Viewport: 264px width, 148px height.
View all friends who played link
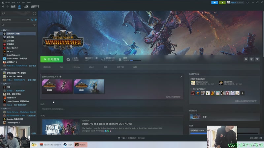(246, 101)
